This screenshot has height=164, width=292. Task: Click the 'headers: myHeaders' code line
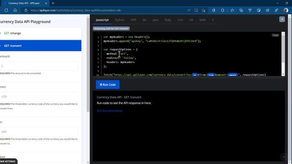tap(120, 62)
